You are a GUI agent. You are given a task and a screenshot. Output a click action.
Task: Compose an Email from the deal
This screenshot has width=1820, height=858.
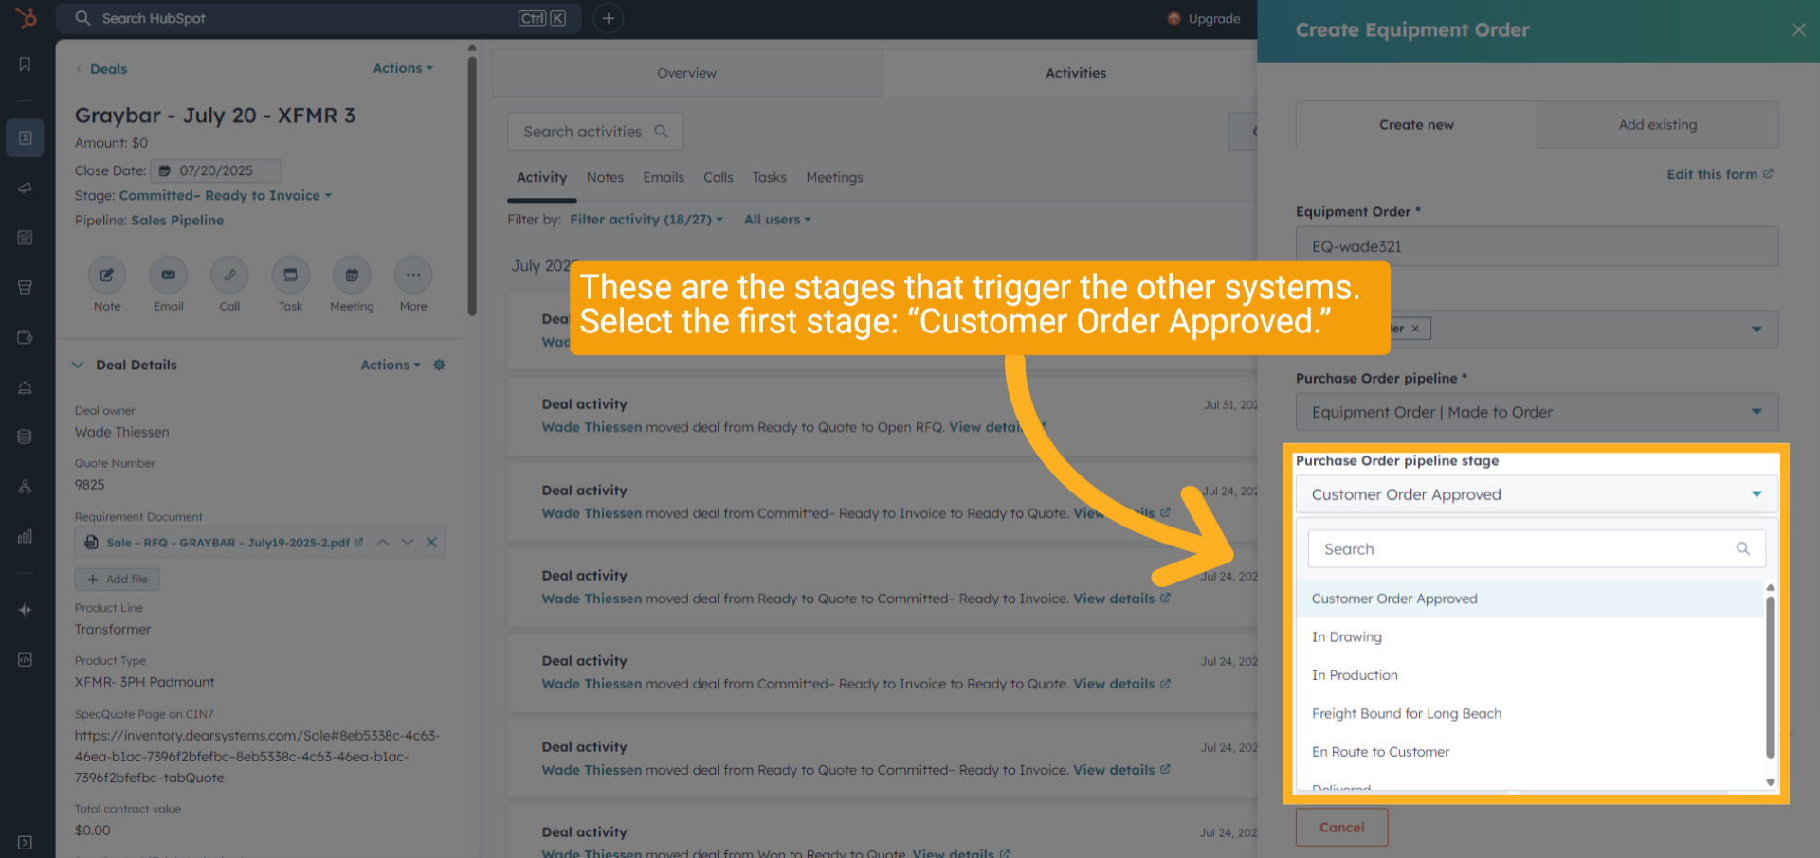click(x=169, y=276)
